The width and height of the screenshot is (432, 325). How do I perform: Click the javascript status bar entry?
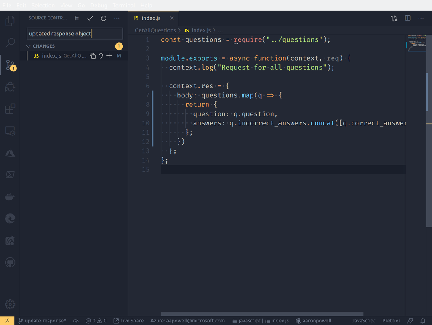(x=246, y=321)
